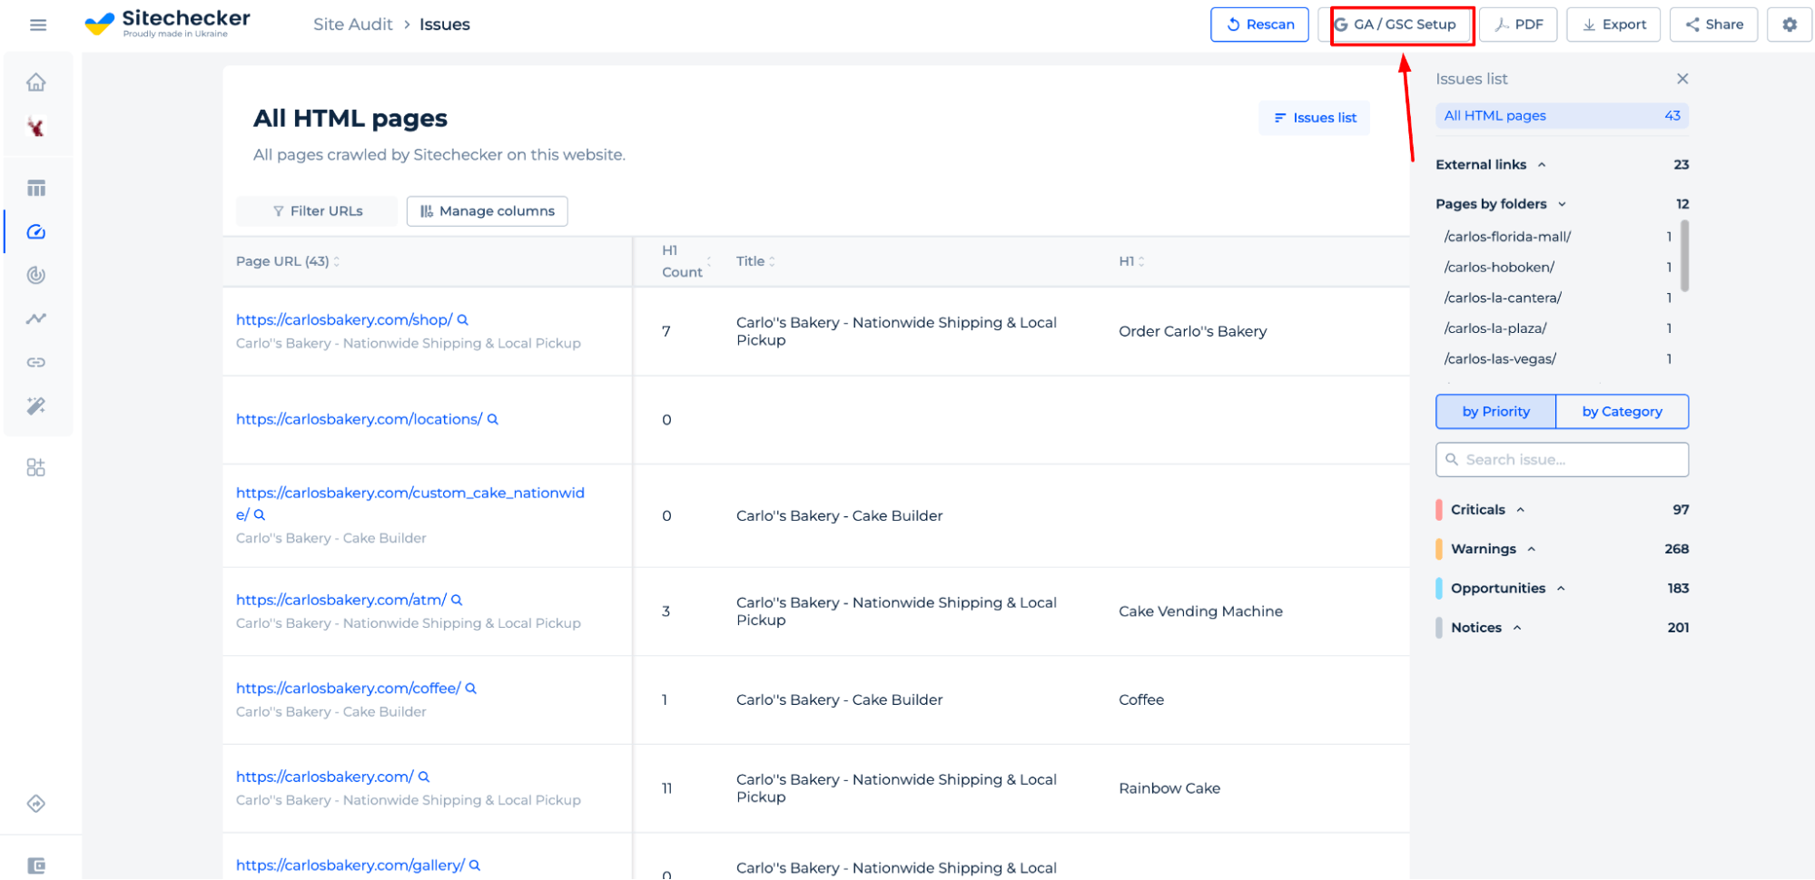Click the 'Order Carlo''s Bakery' H1 cell
This screenshot has height=880, width=1815.
[x=1192, y=332]
